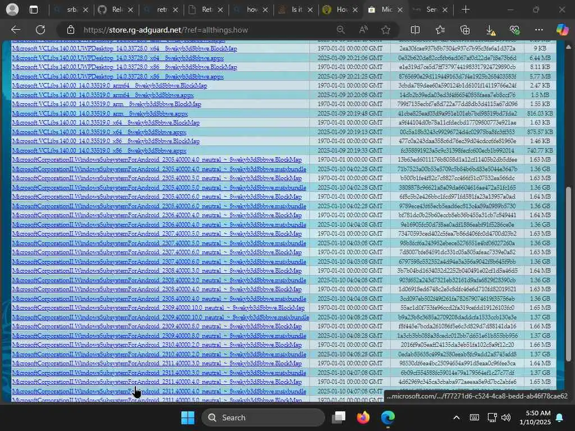Show hidden system tray icons
The height and width of the screenshot is (431, 575).
pyautogui.click(x=456, y=418)
